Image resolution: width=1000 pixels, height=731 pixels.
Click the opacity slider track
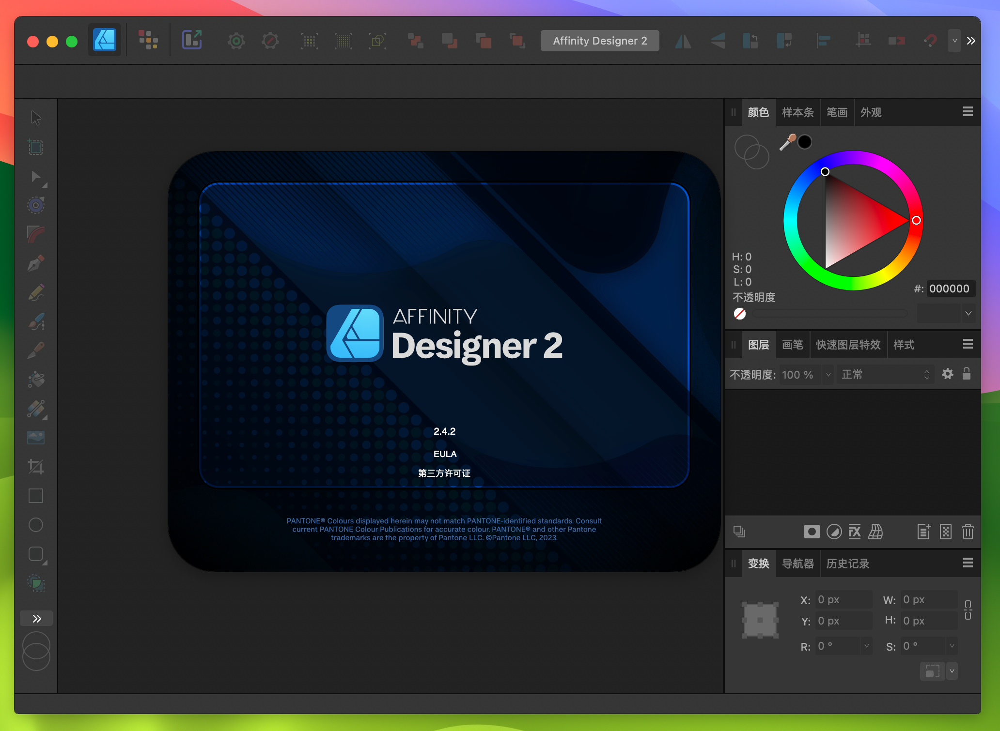click(x=830, y=314)
